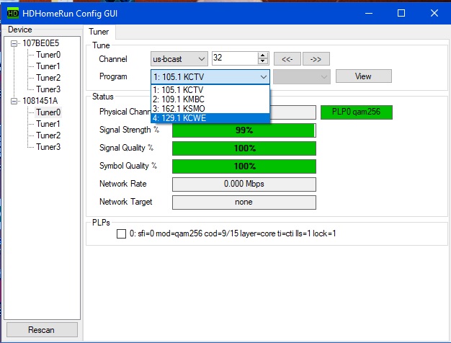Select Tuner3 under device 1081451A
The width and height of the screenshot is (451, 343).
48,147
